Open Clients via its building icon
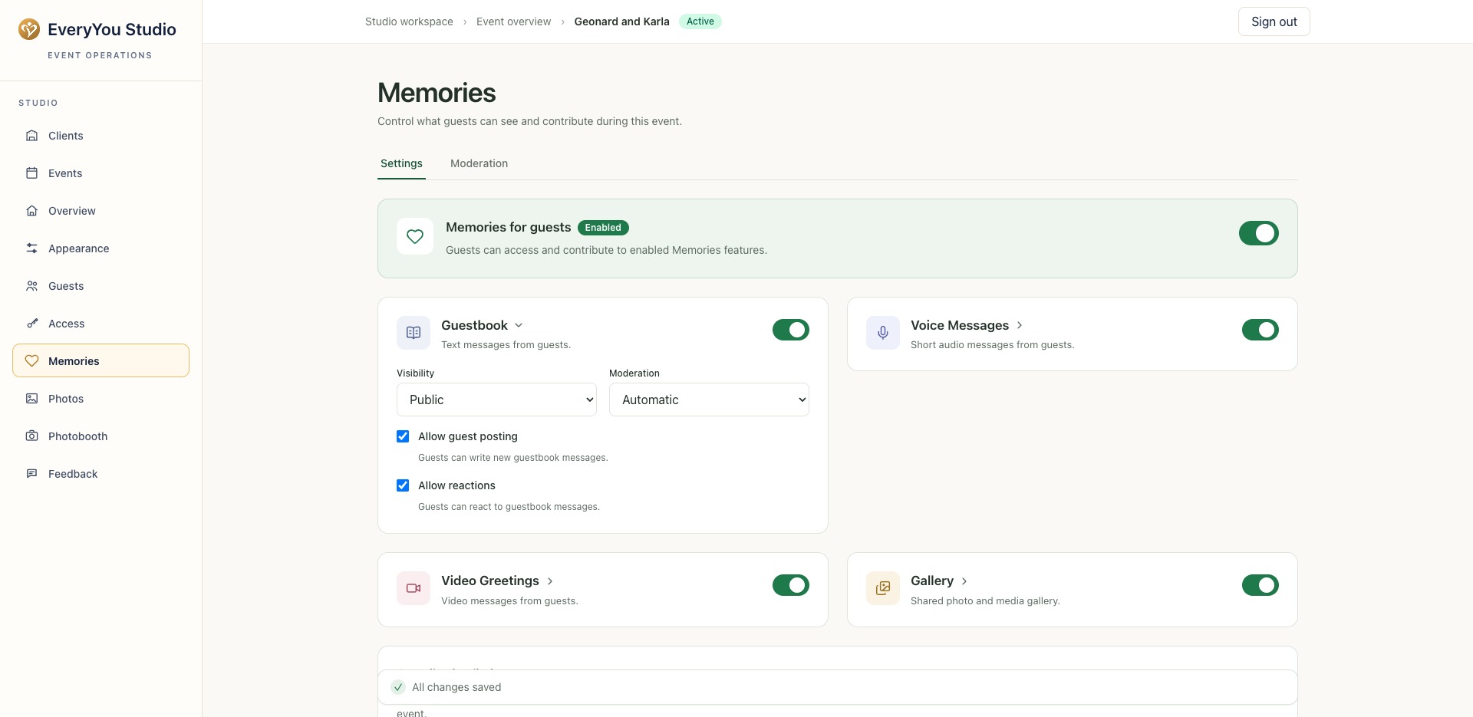This screenshot has width=1473, height=717. click(32, 136)
